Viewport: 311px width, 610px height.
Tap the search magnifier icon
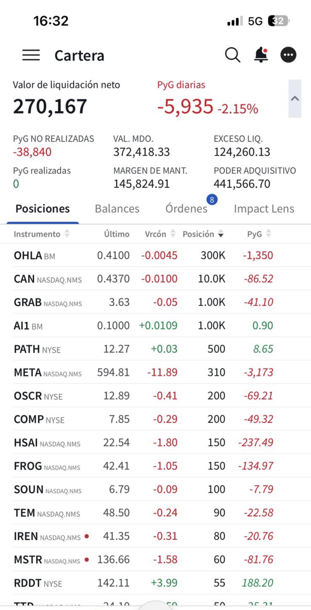[x=233, y=55]
